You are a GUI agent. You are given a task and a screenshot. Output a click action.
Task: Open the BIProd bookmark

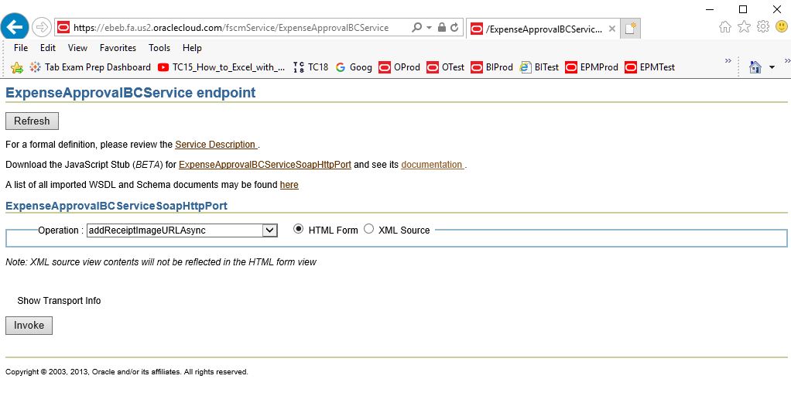pyautogui.click(x=491, y=67)
